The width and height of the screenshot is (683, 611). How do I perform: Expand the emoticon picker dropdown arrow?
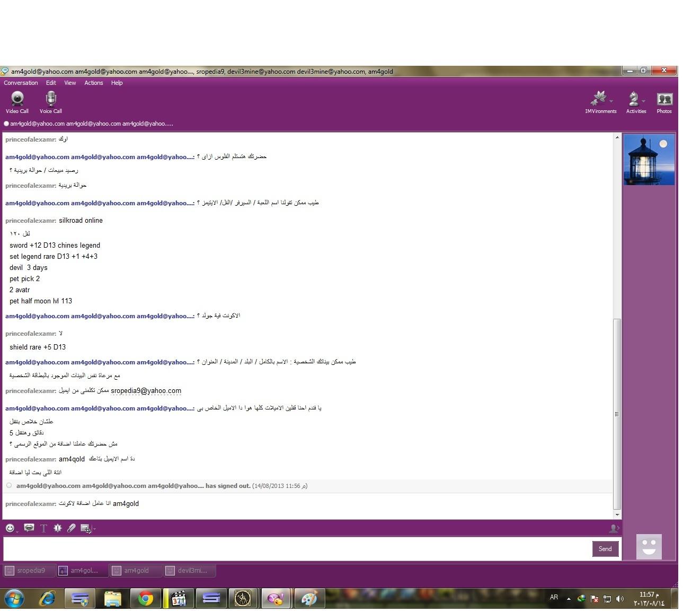[x=17, y=531]
